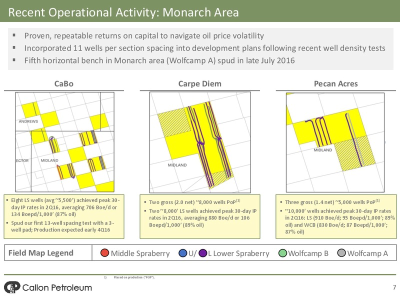Click the 'Eight LS wells' bullet text
Image resolution: width=400 pixels, height=300 pixels.
(x=65, y=207)
